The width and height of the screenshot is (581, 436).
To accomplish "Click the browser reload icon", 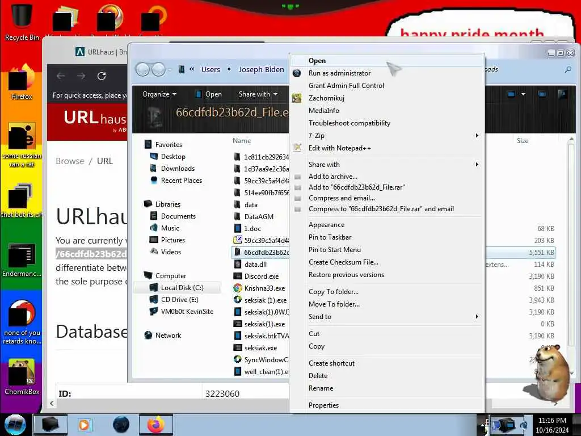I will point(102,76).
